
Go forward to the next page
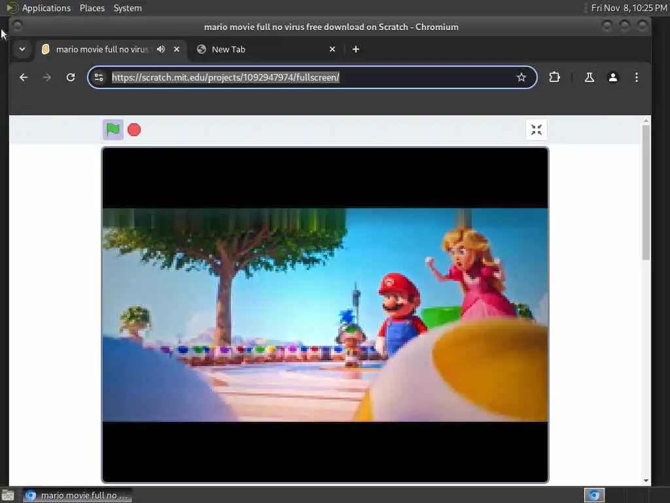click(x=47, y=77)
